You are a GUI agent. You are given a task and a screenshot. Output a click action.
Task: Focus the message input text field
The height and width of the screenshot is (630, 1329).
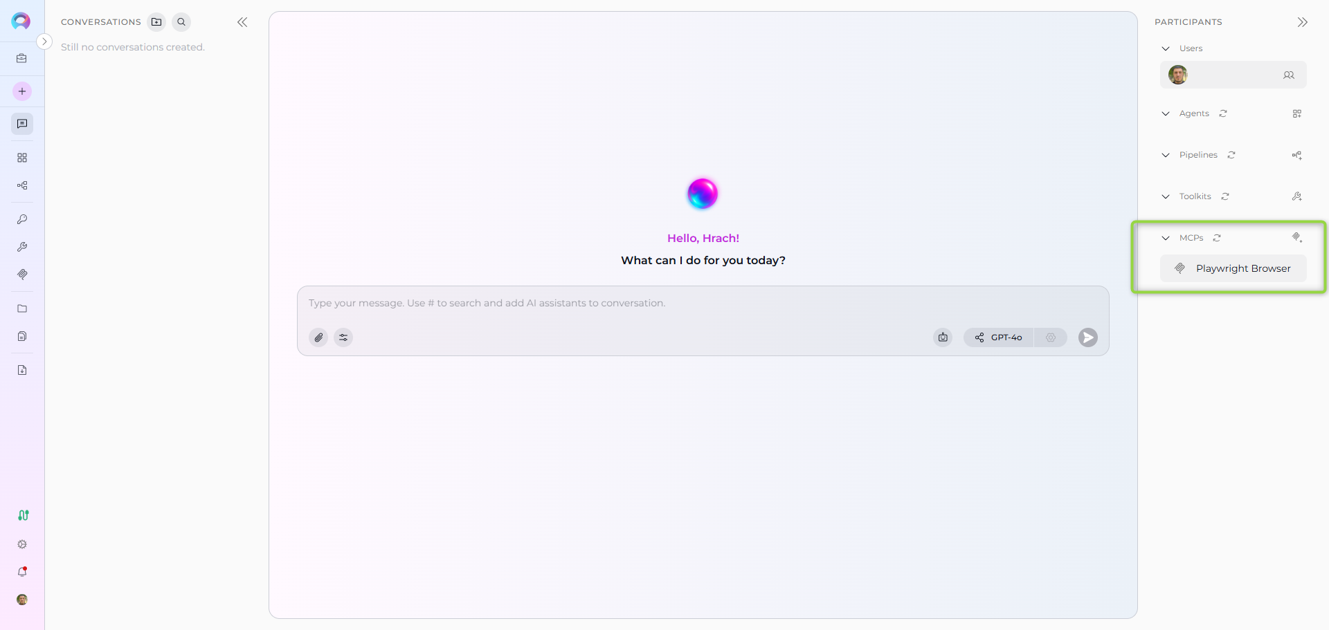[x=703, y=304]
